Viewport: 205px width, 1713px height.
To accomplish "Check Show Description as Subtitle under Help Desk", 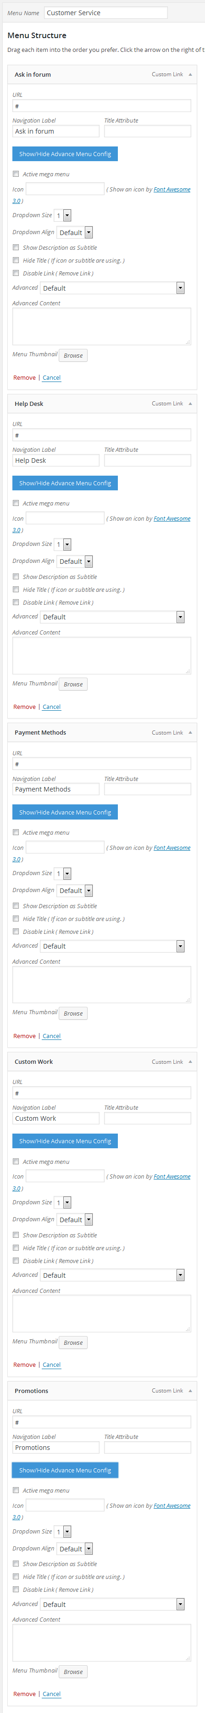I will (x=16, y=577).
